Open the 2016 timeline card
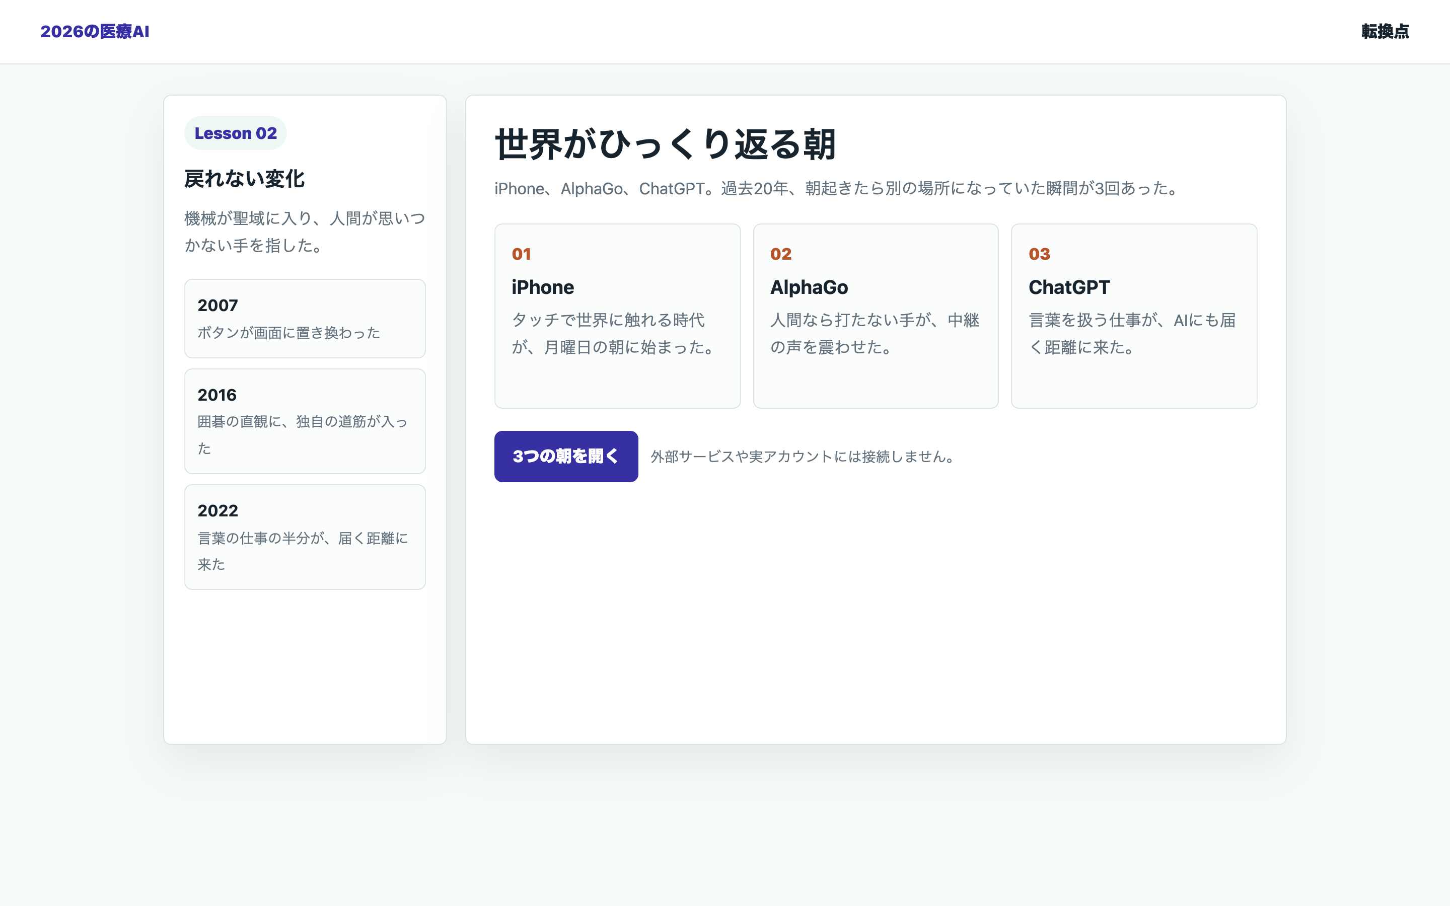The image size is (1450, 906). [x=305, y=421]
